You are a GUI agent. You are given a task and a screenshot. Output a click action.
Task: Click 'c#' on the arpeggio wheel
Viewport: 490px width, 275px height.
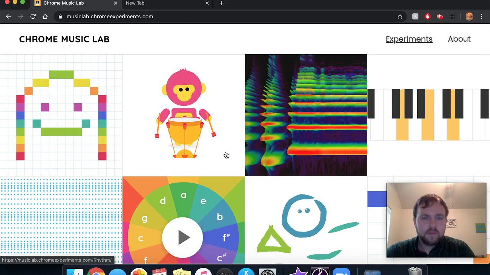pos(221,258)
